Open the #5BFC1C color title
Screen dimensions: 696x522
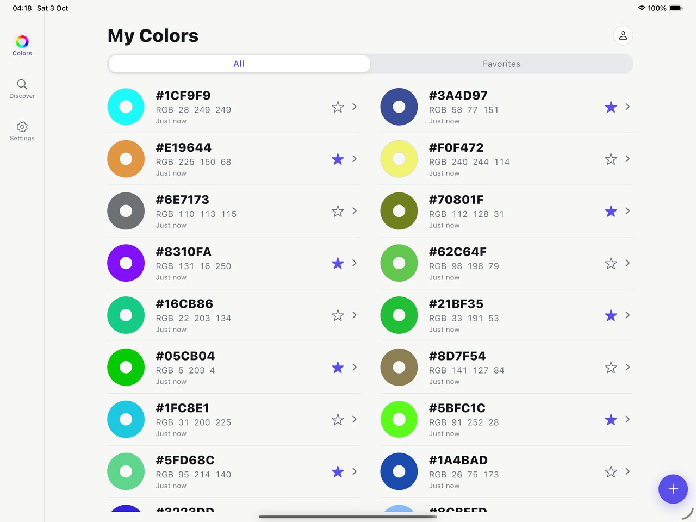point(457,408)
